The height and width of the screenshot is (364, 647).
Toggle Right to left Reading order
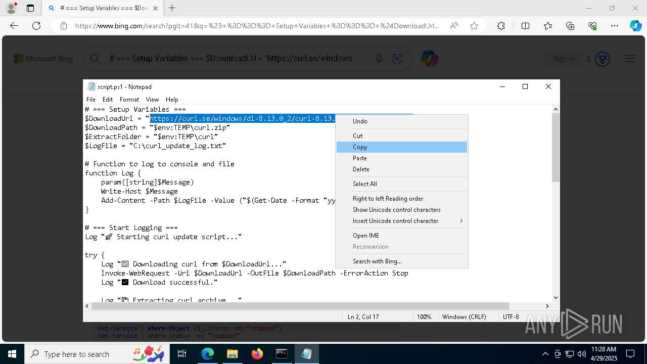click(402, 199)
